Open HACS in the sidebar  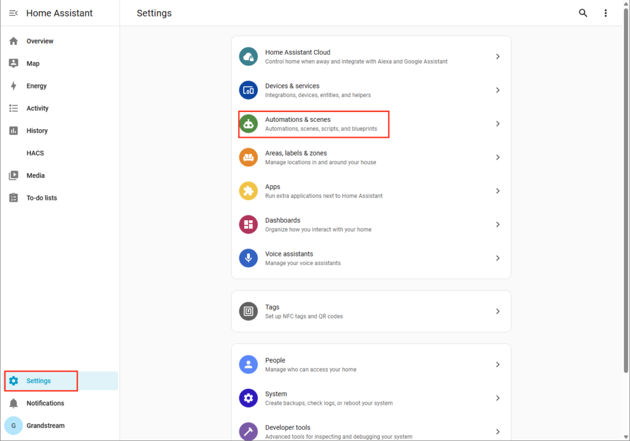pos(35,153)
